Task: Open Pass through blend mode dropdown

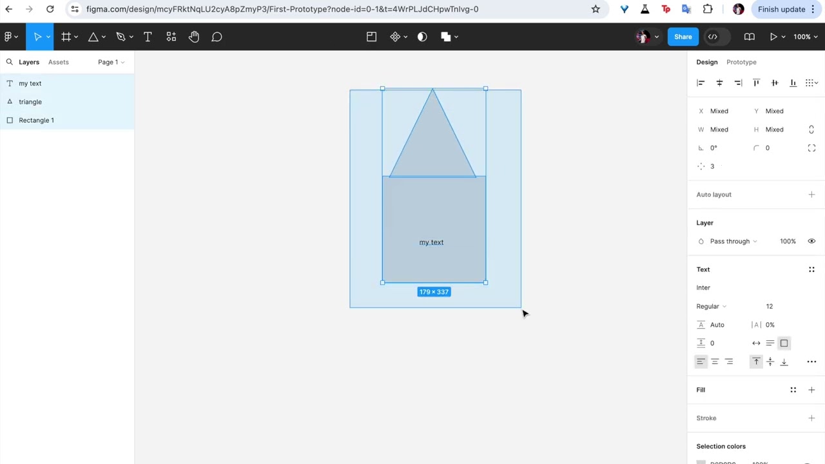Action: (x=733, y=241)
